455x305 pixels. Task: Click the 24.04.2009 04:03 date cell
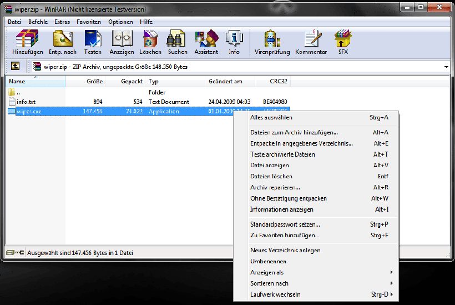pos(229,102)
